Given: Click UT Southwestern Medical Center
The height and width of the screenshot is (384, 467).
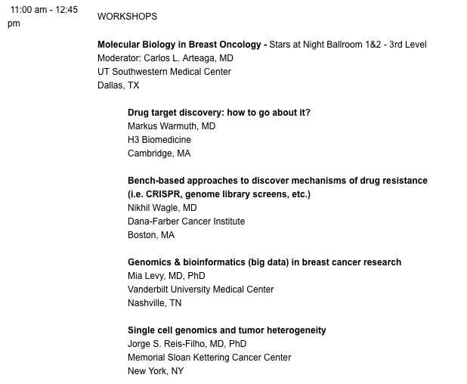Looking at the screenshot, I should pyautogui.click(x=164, y=72).
